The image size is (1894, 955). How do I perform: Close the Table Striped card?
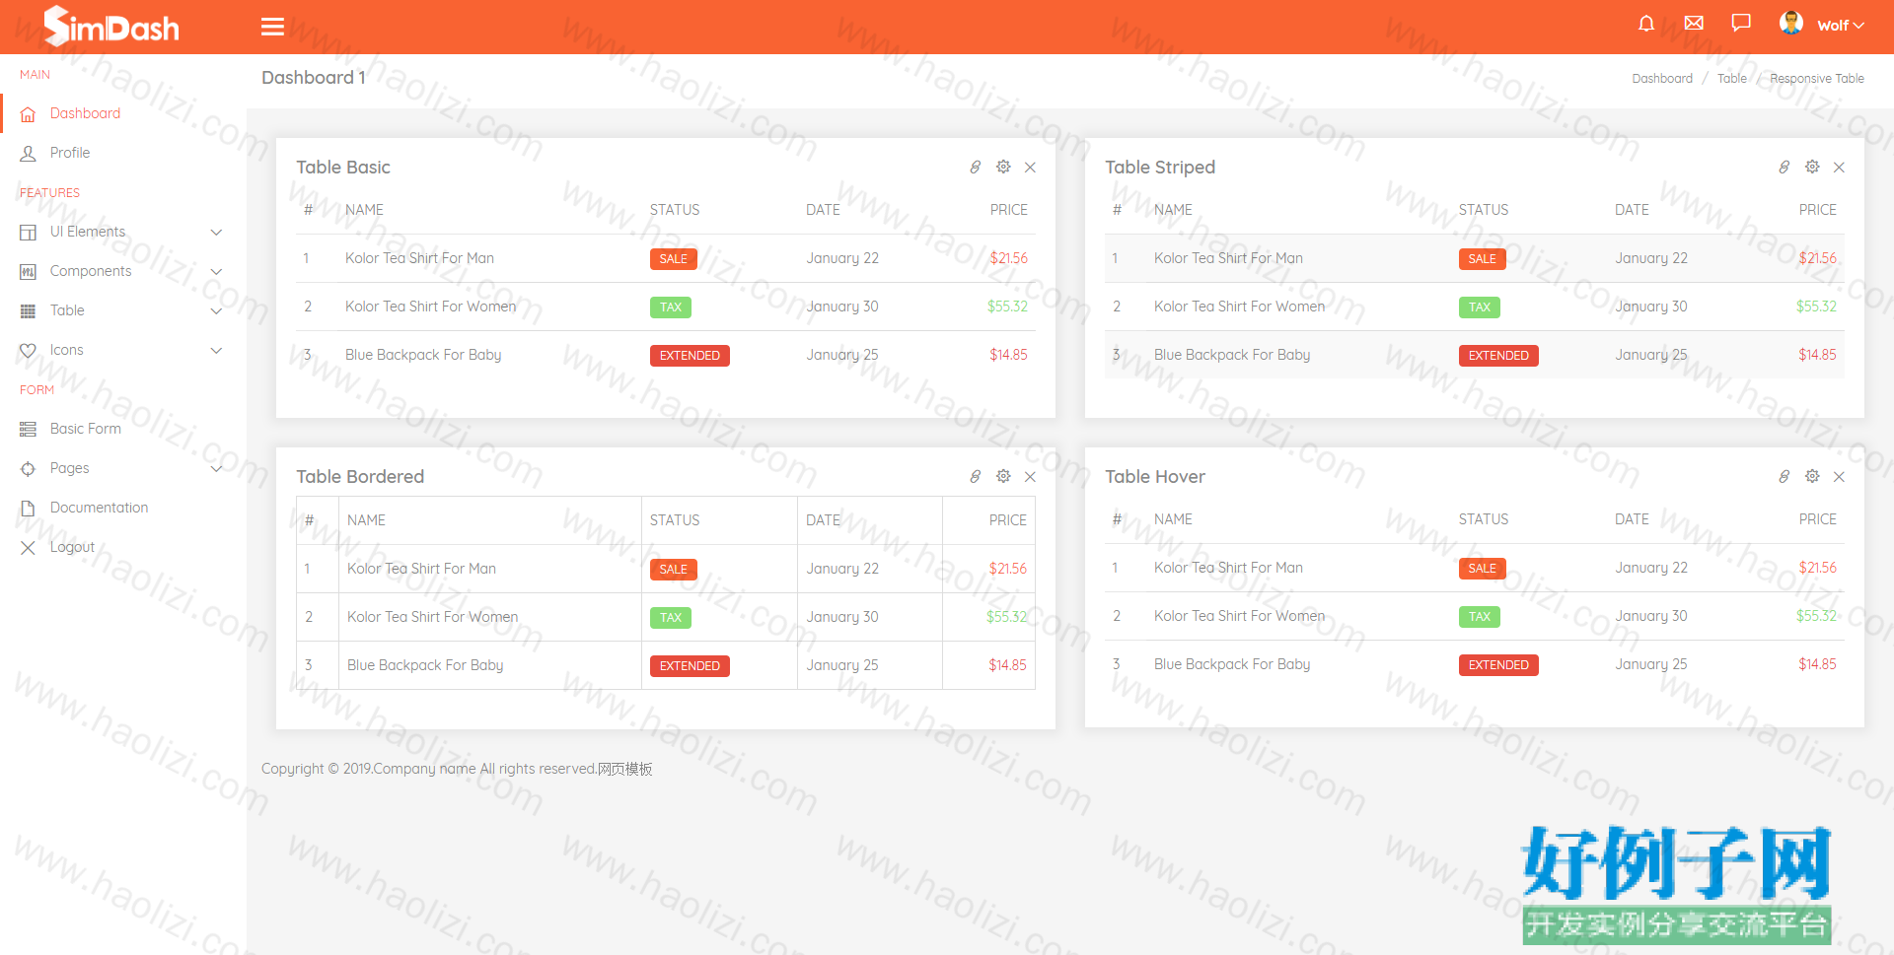click(x=1839, y=168)
